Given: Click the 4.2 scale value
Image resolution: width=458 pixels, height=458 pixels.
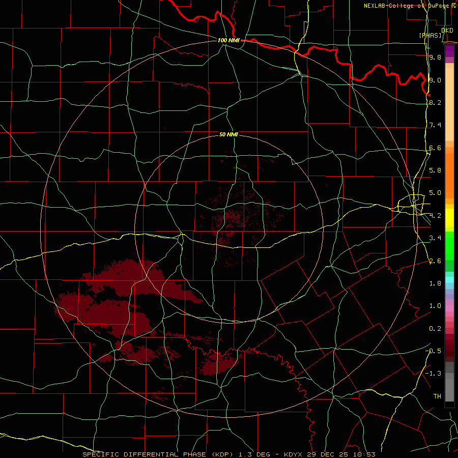Looking at the screenshot, I should (435, 216).
